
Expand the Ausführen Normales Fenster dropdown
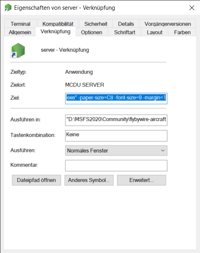click(116, 150)
